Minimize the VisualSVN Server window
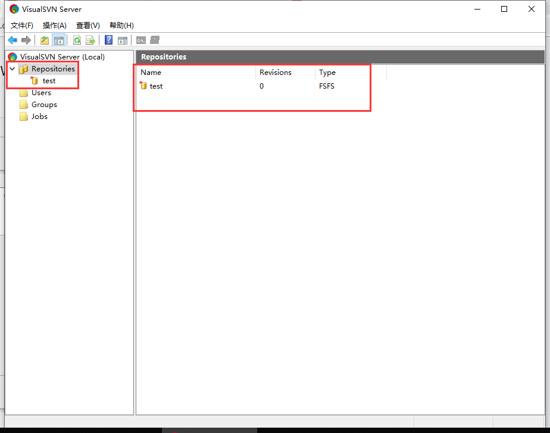This screenshot has width=550, height=433. click(477, 9)
